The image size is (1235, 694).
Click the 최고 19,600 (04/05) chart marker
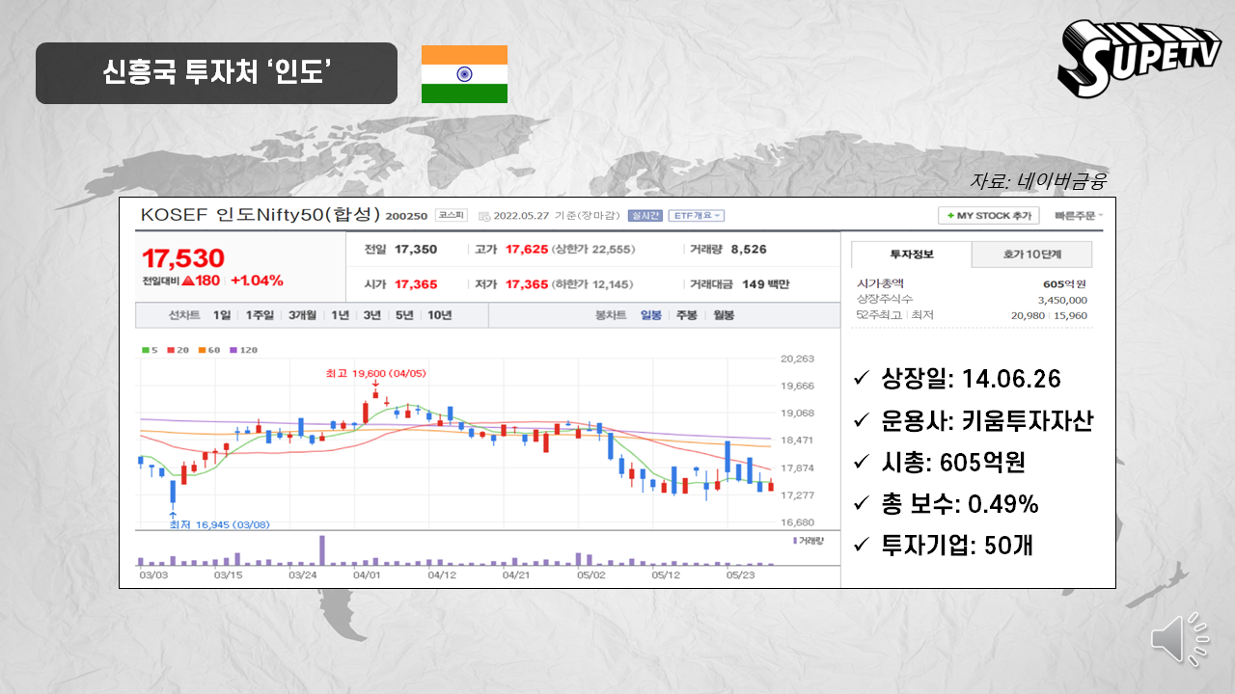(x=375, y=373)
